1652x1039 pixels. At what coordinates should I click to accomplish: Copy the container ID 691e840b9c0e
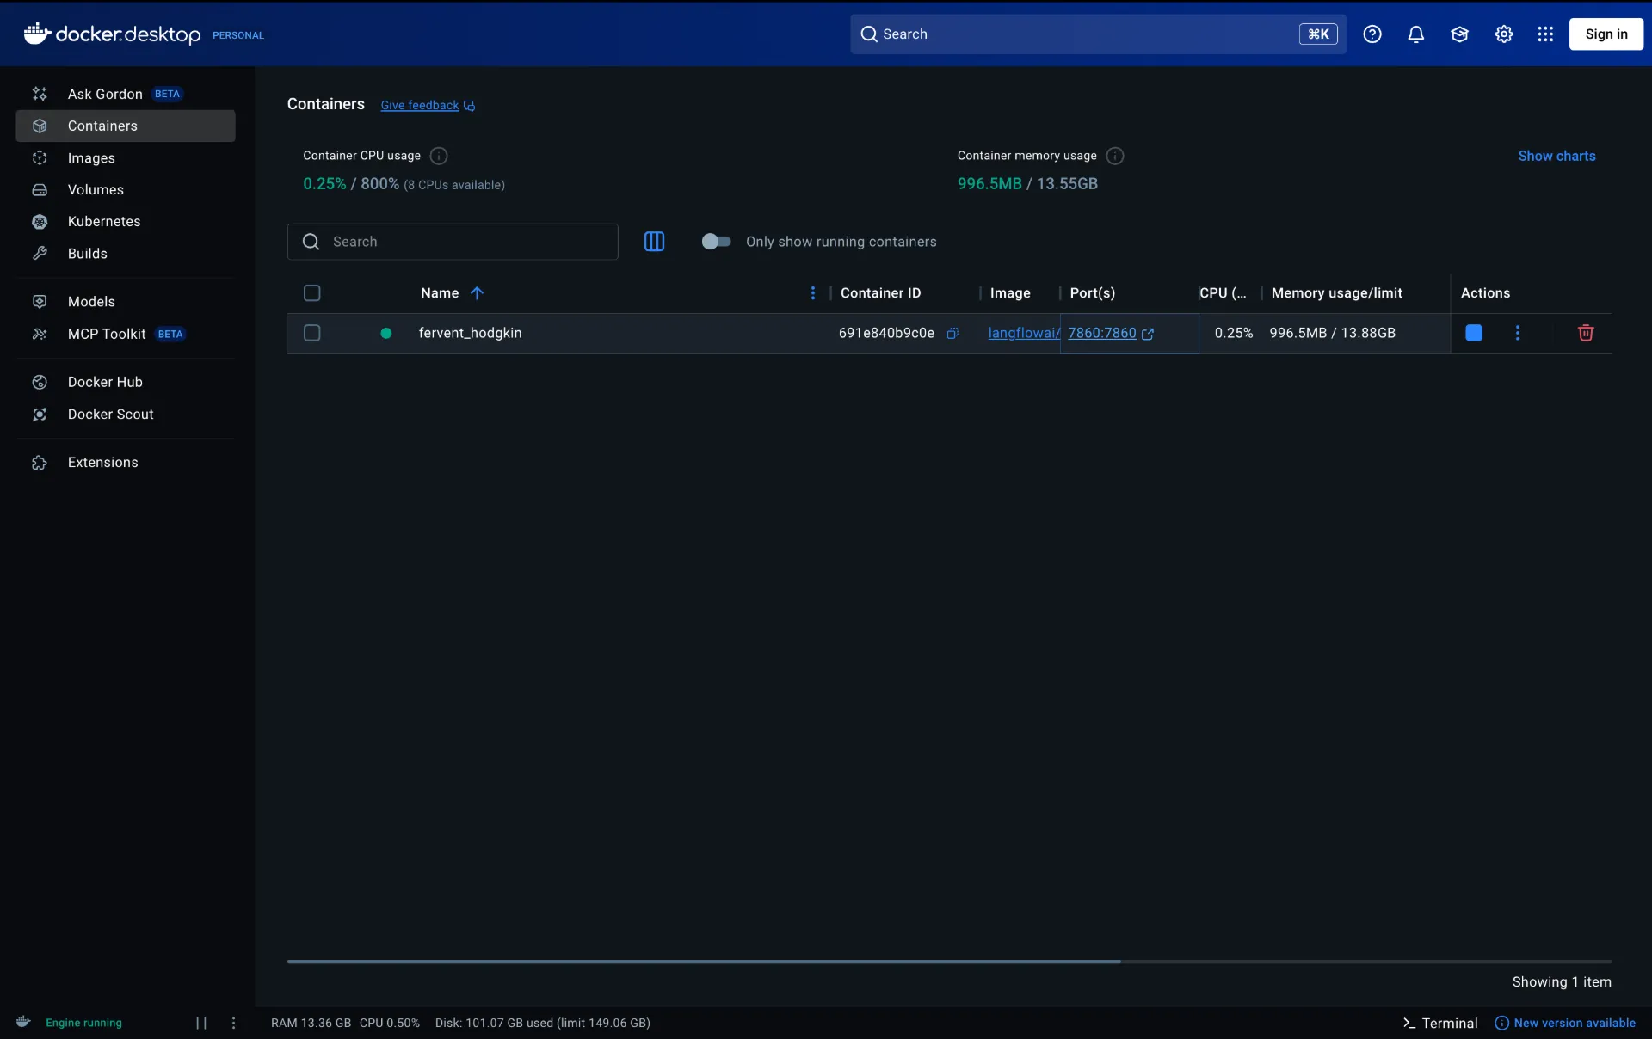953,333
